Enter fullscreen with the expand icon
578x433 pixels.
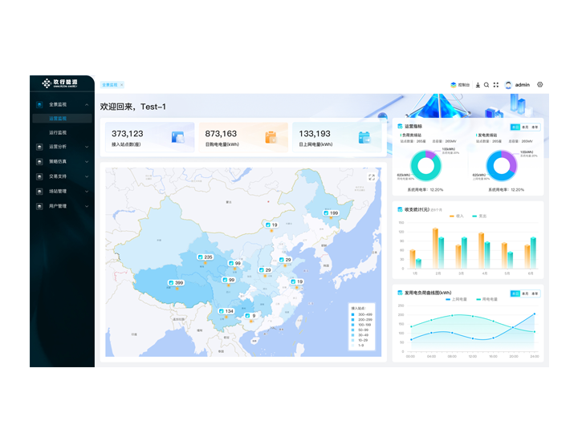pos(496,84)
